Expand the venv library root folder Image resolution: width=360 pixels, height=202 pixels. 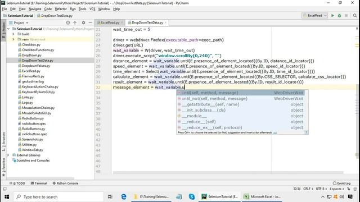coord(13,39)
